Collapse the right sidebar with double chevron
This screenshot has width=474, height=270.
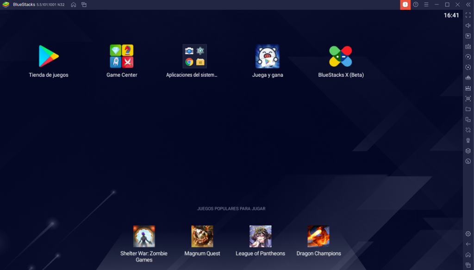click(x=468, y=5)
